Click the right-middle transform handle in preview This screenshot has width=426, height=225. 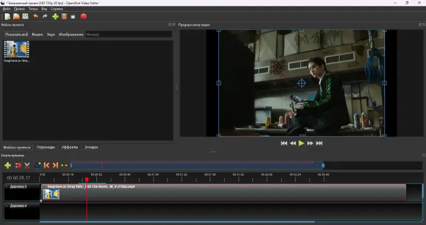[x=384, y=83]
